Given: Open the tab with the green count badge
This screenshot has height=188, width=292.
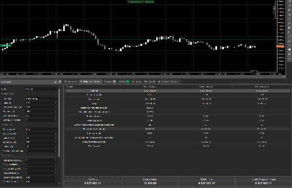Looking at the screenshot, I should tap(124, 82).
